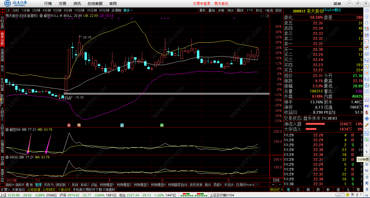Click the multi-color grid board icon
The width and height of the screenshot is (370, 198).
pyautogui.click(x=366, y=35)
